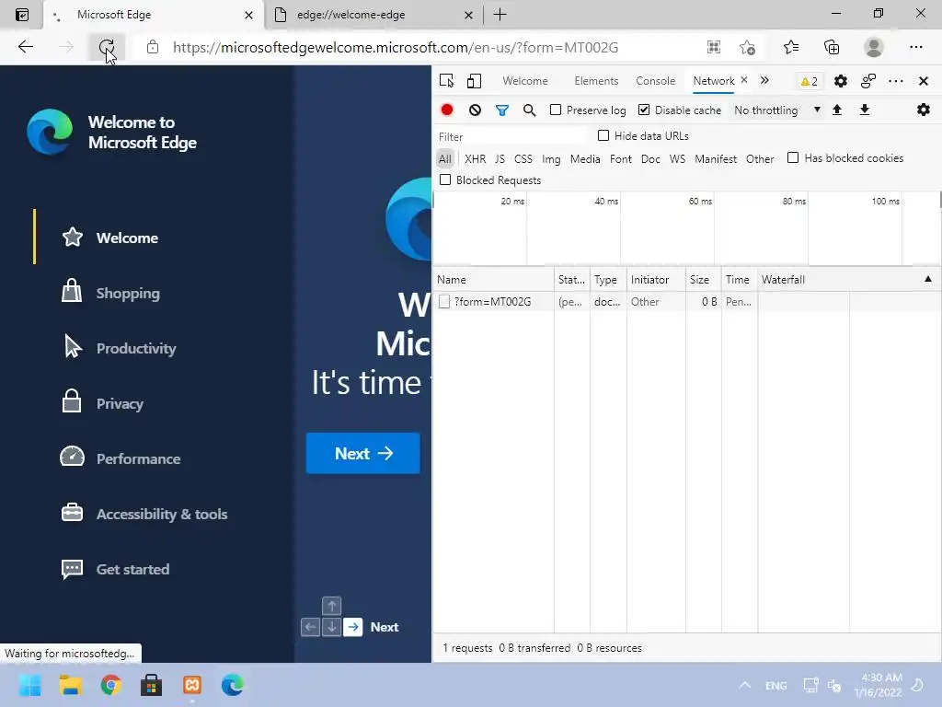
Task: Activate DevTools inspect element icon
Action: [446, 81]
